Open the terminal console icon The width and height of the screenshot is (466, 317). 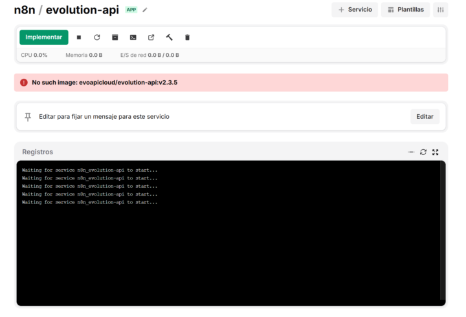133,37
